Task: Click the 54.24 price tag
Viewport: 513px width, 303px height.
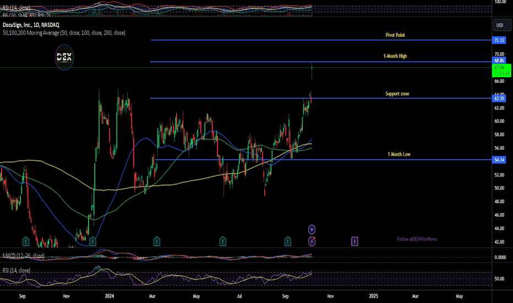Action: point(499,160)
